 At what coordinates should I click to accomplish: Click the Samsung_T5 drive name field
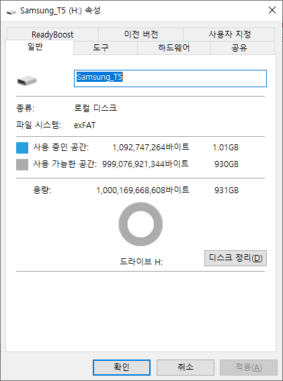point(170,78)
